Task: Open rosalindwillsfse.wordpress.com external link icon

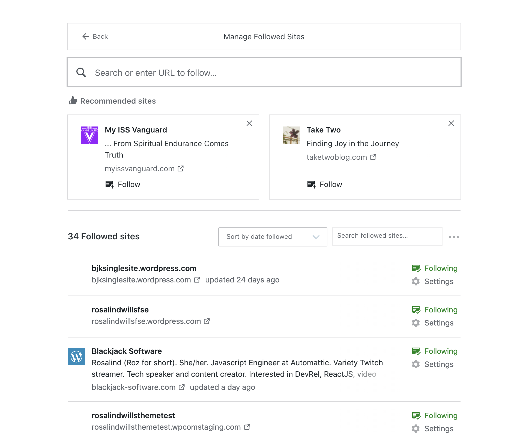Action: click(207, 321)
